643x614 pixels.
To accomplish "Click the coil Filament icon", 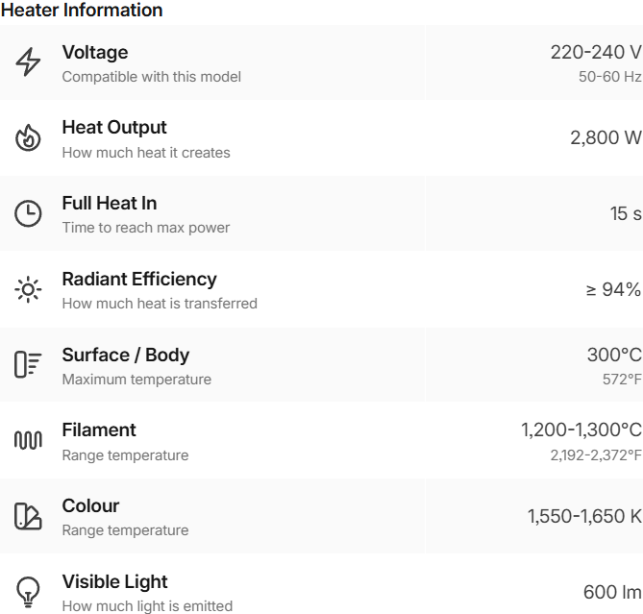I will point(29,440).
